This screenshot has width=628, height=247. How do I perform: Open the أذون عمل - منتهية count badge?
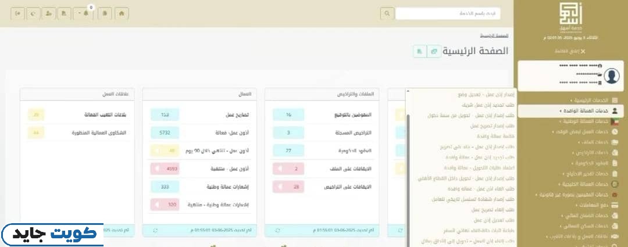pyautogui.click(x=165, y=169)
